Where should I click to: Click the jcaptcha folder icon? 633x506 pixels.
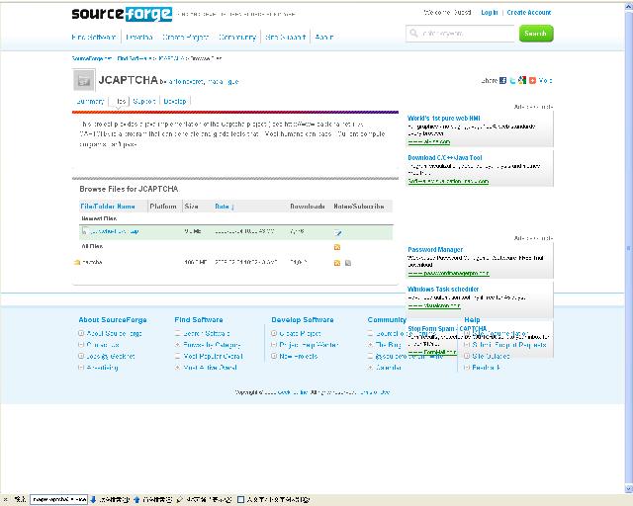point(77,262)
